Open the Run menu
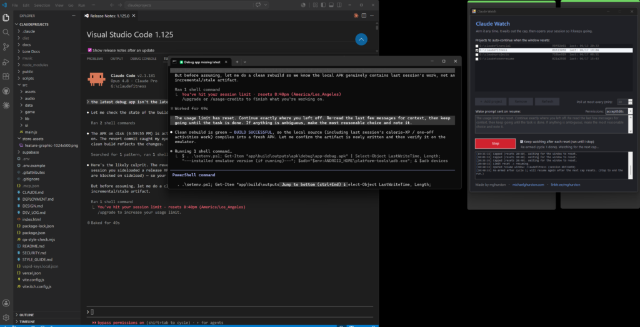This screenshot has height=327, width=640. pos(82,5)
